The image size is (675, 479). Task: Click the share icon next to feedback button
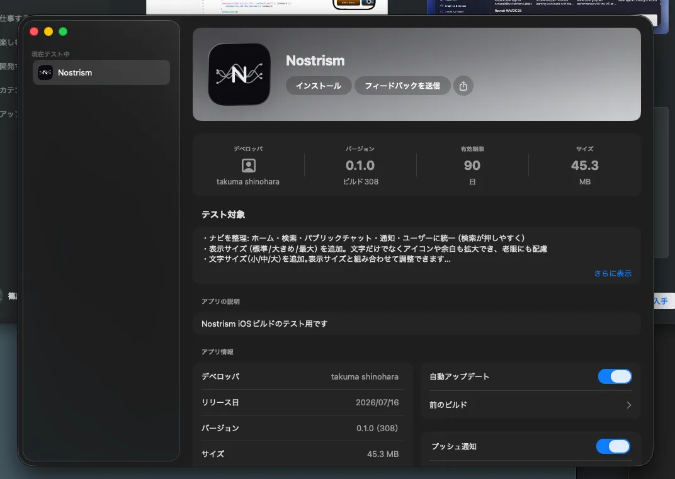point(463,86)
